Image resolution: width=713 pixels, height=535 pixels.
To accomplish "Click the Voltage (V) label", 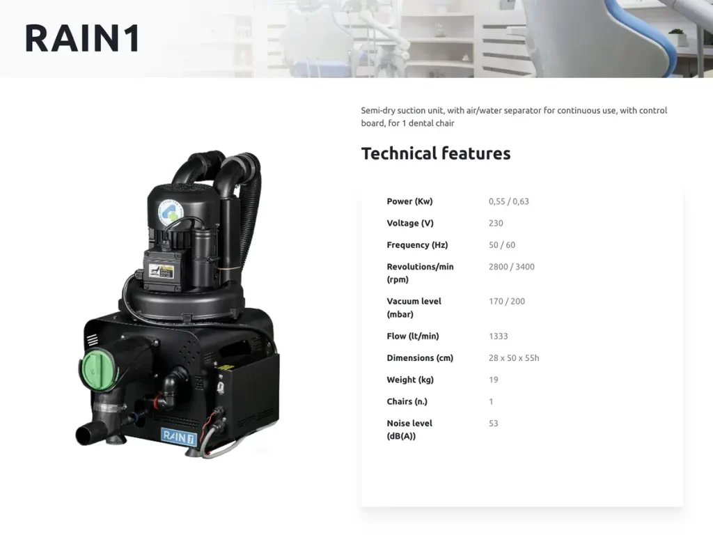I will point(409,223).
